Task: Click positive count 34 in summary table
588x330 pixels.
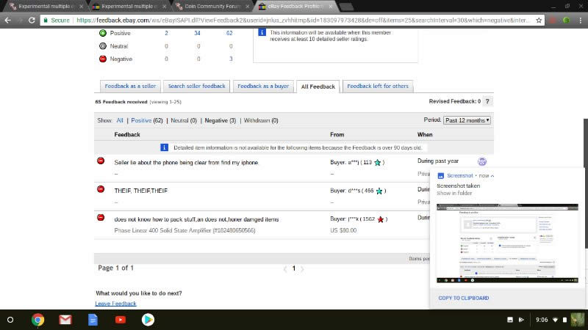Action: click(x=197, y=33)
